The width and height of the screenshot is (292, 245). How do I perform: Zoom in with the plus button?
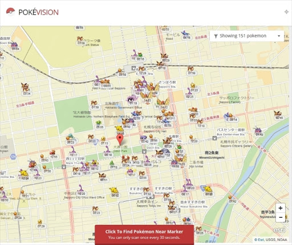click(x=281, y=208)
